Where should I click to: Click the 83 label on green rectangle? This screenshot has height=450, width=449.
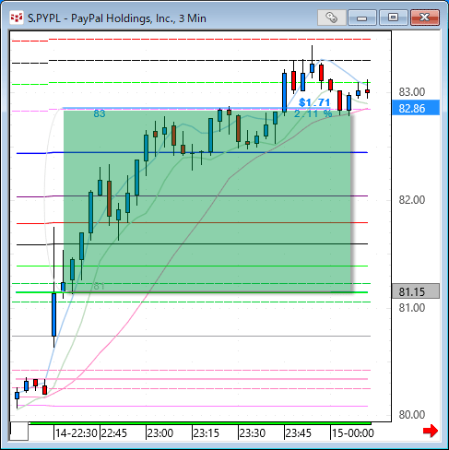pyautogui.click(x=100, y=113)
